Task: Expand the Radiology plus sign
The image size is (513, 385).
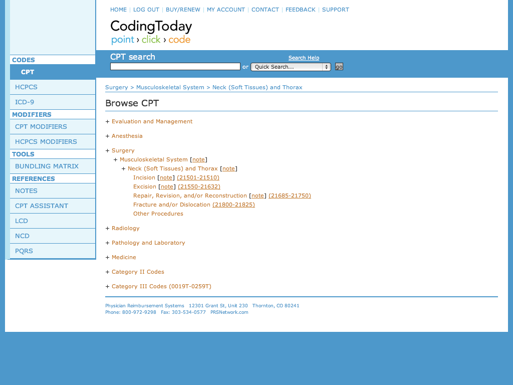Action: [107, 229]
